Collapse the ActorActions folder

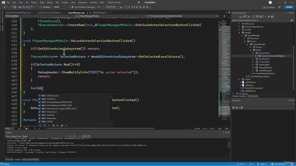(253, 53)
